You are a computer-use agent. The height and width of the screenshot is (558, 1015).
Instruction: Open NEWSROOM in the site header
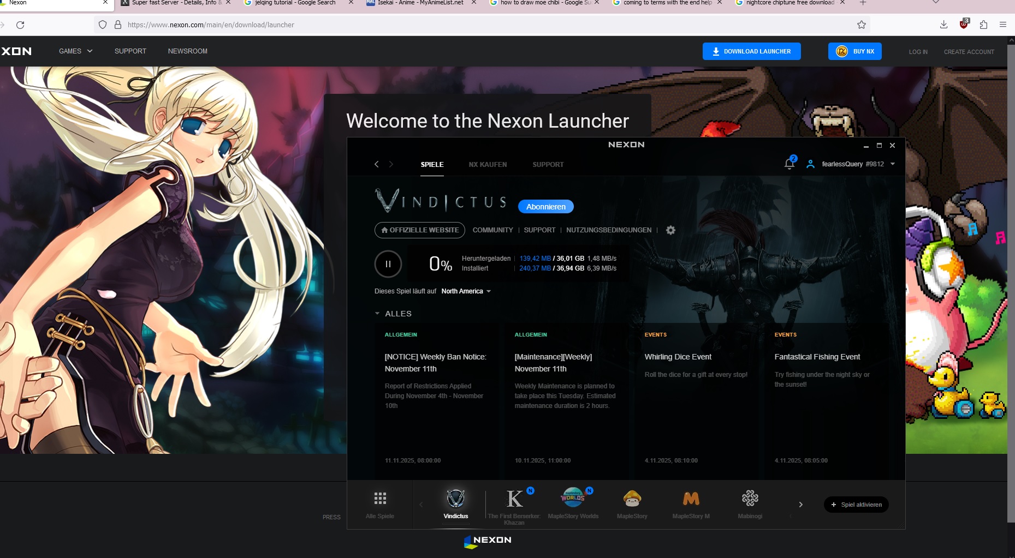pos(188,51)
